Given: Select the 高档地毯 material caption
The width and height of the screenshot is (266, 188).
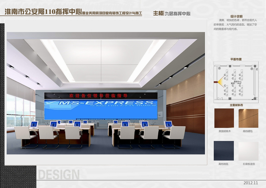Looking at the screenshot, I should pos(224,164).
